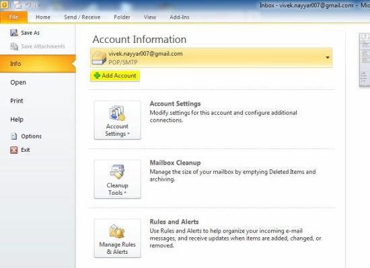
Task: Click the Cleanup Tools envelope icon
Action: tap(117, 172)
